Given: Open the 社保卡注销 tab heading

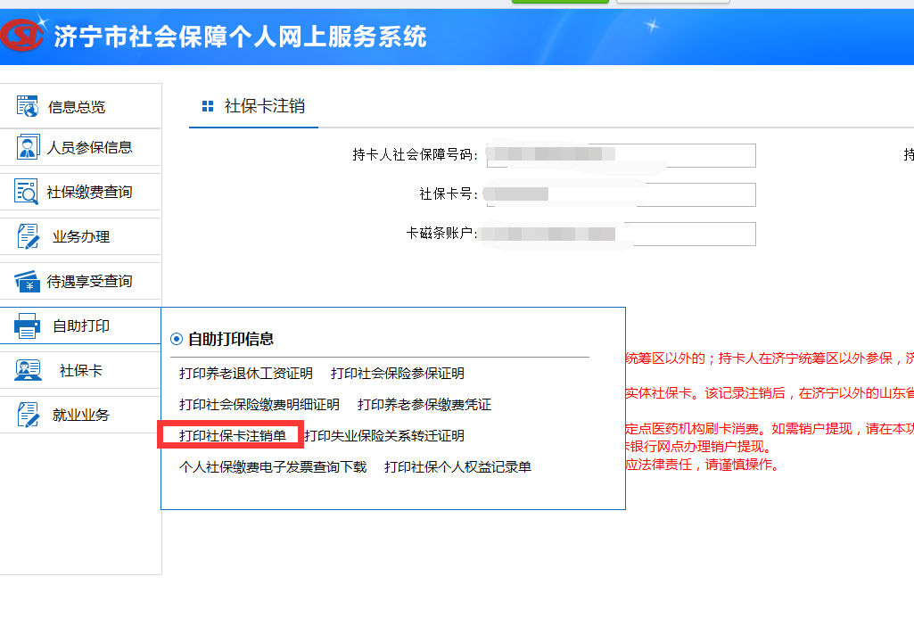Looking at the screenshot, I should coord(264,105).
